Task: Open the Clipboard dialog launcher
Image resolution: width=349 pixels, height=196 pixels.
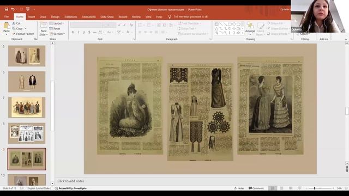Action: (x=35, y=39)
